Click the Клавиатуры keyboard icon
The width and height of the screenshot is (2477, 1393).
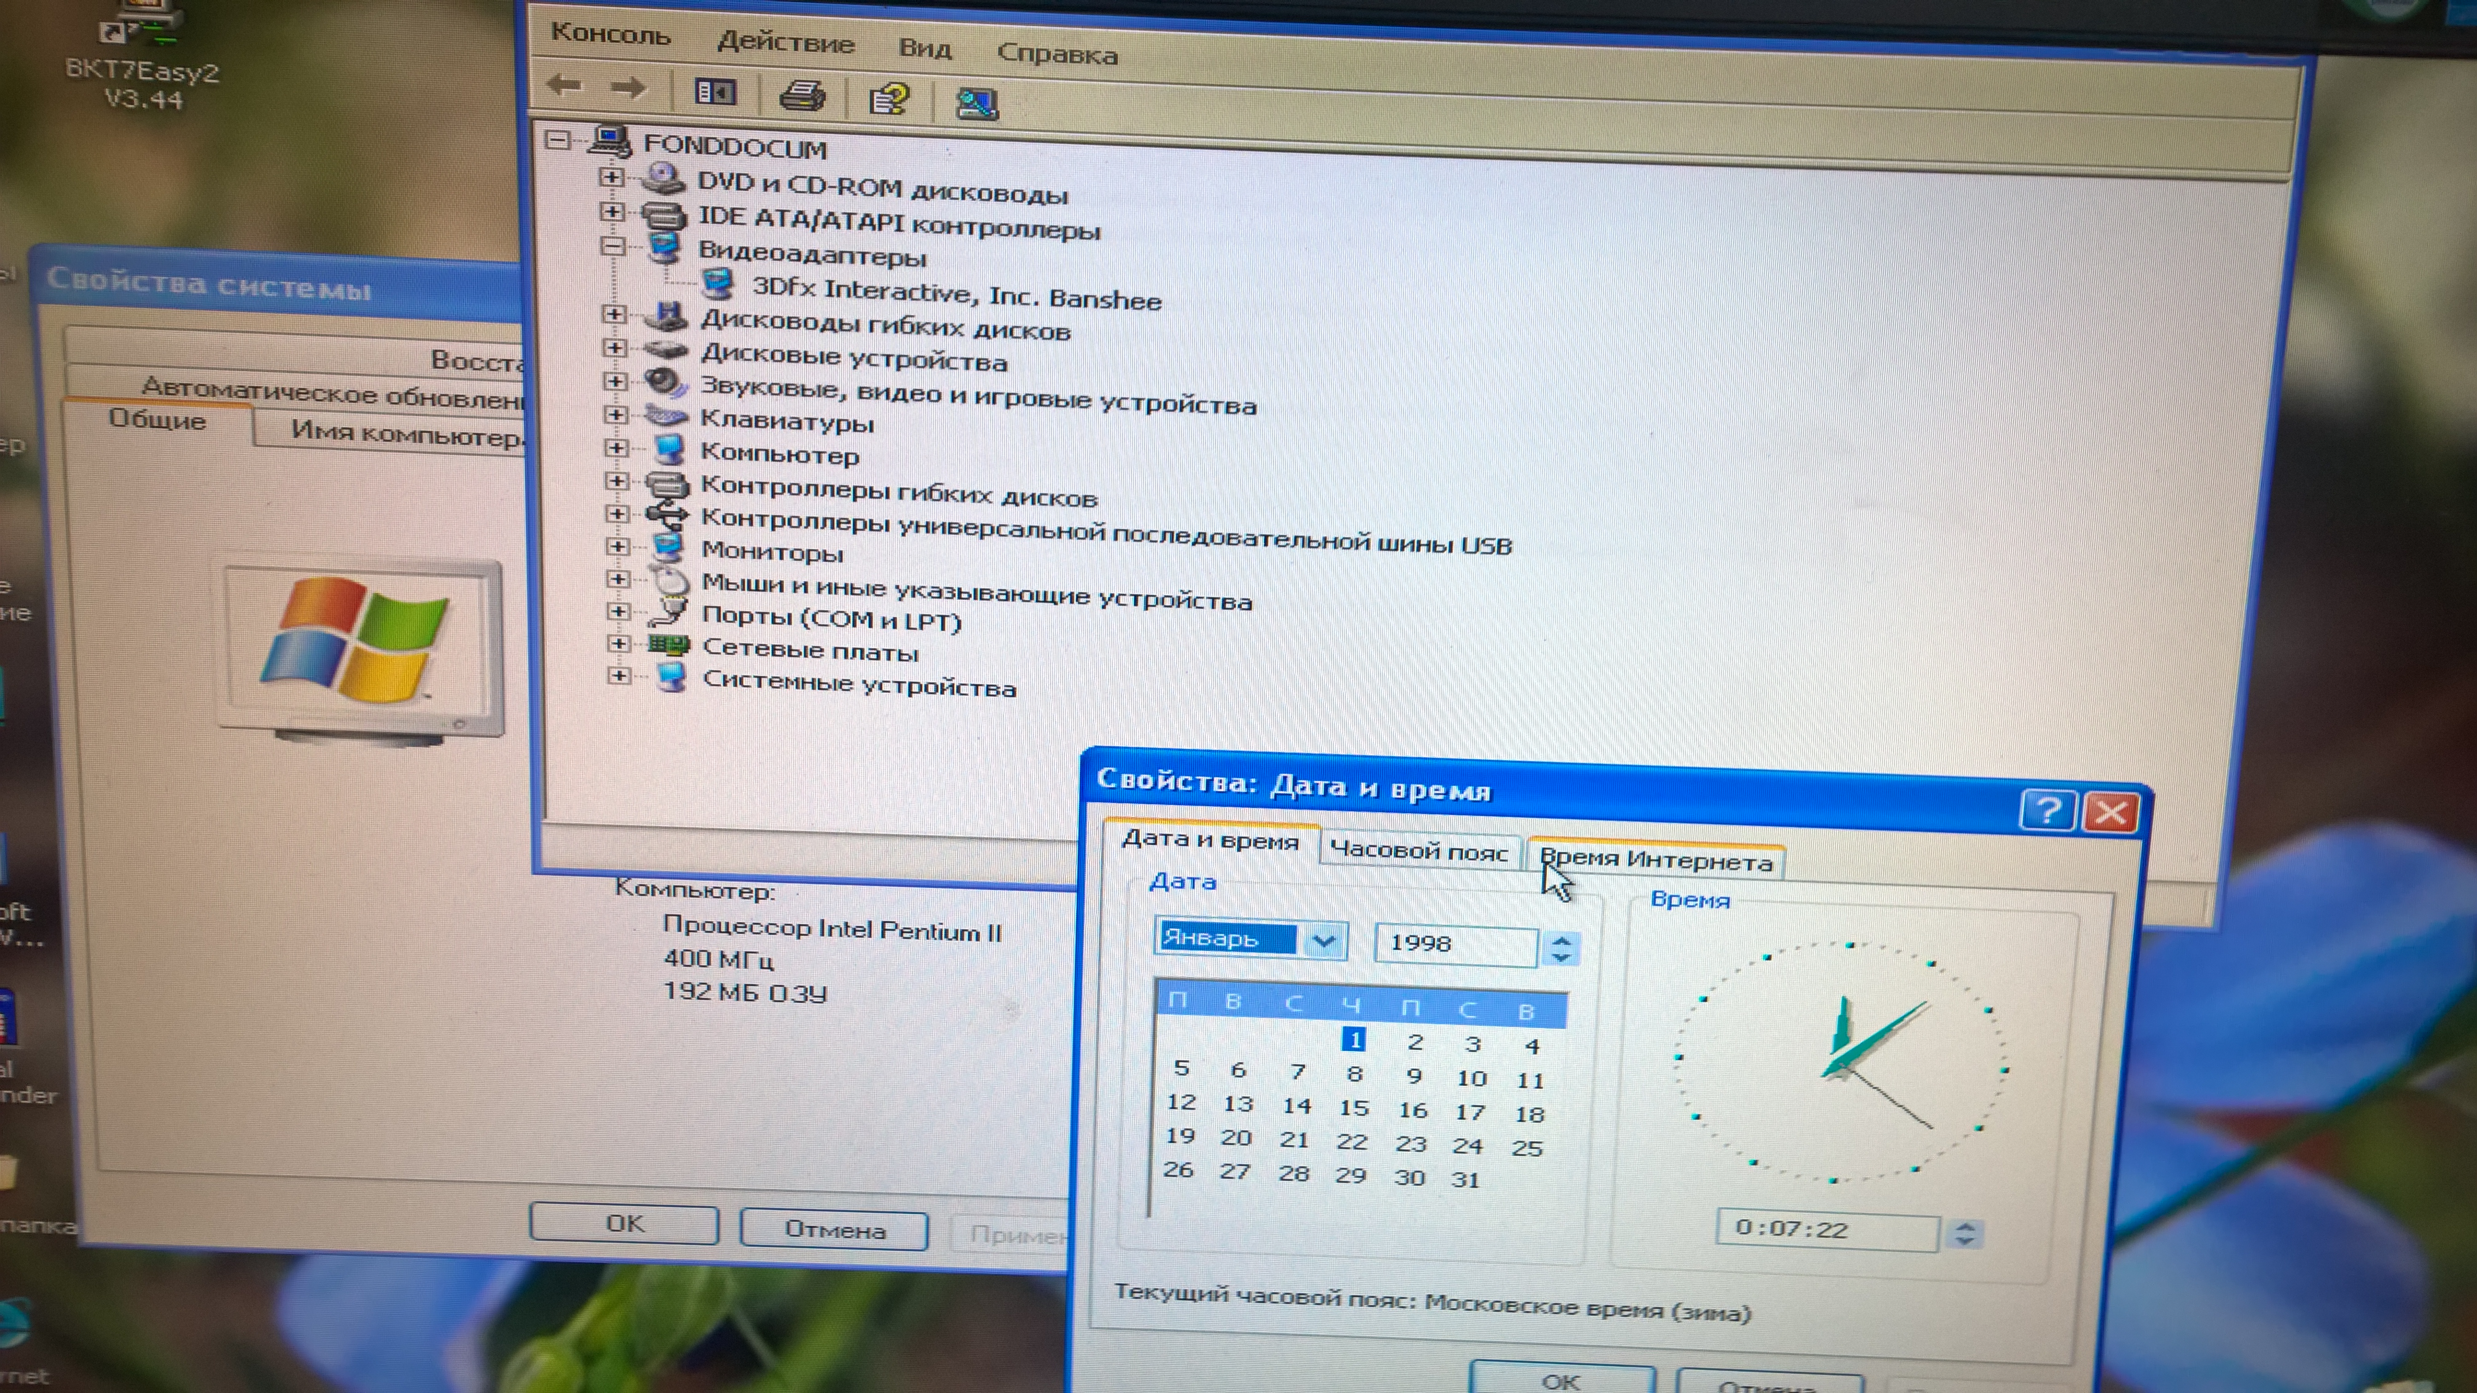click(666, 416)
